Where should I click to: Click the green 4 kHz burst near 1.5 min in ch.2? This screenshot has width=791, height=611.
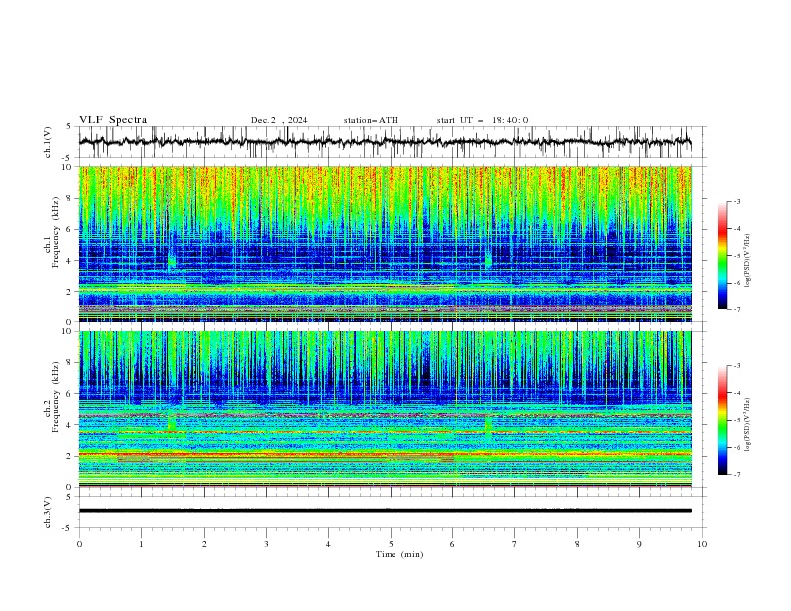[172, 423]
